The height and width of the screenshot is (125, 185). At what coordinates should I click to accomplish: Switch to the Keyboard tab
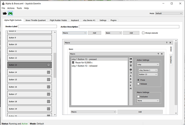click(75, 20)
